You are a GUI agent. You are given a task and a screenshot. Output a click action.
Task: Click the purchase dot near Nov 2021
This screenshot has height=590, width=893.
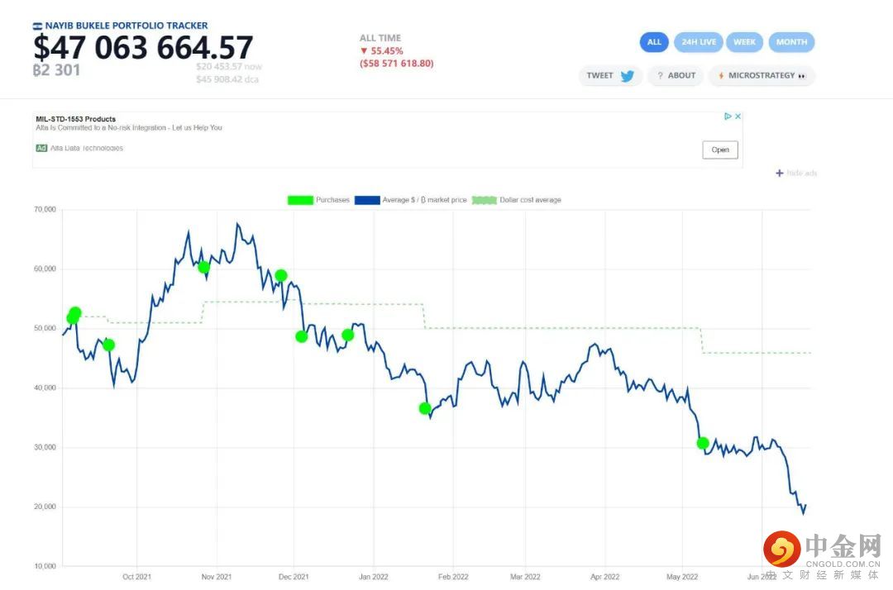203,267
